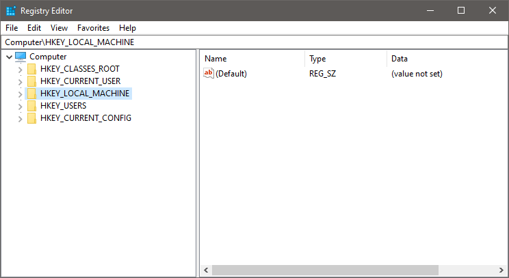Click the HKEY_CLASSES_ROOT folder icon

pos(31,69)
